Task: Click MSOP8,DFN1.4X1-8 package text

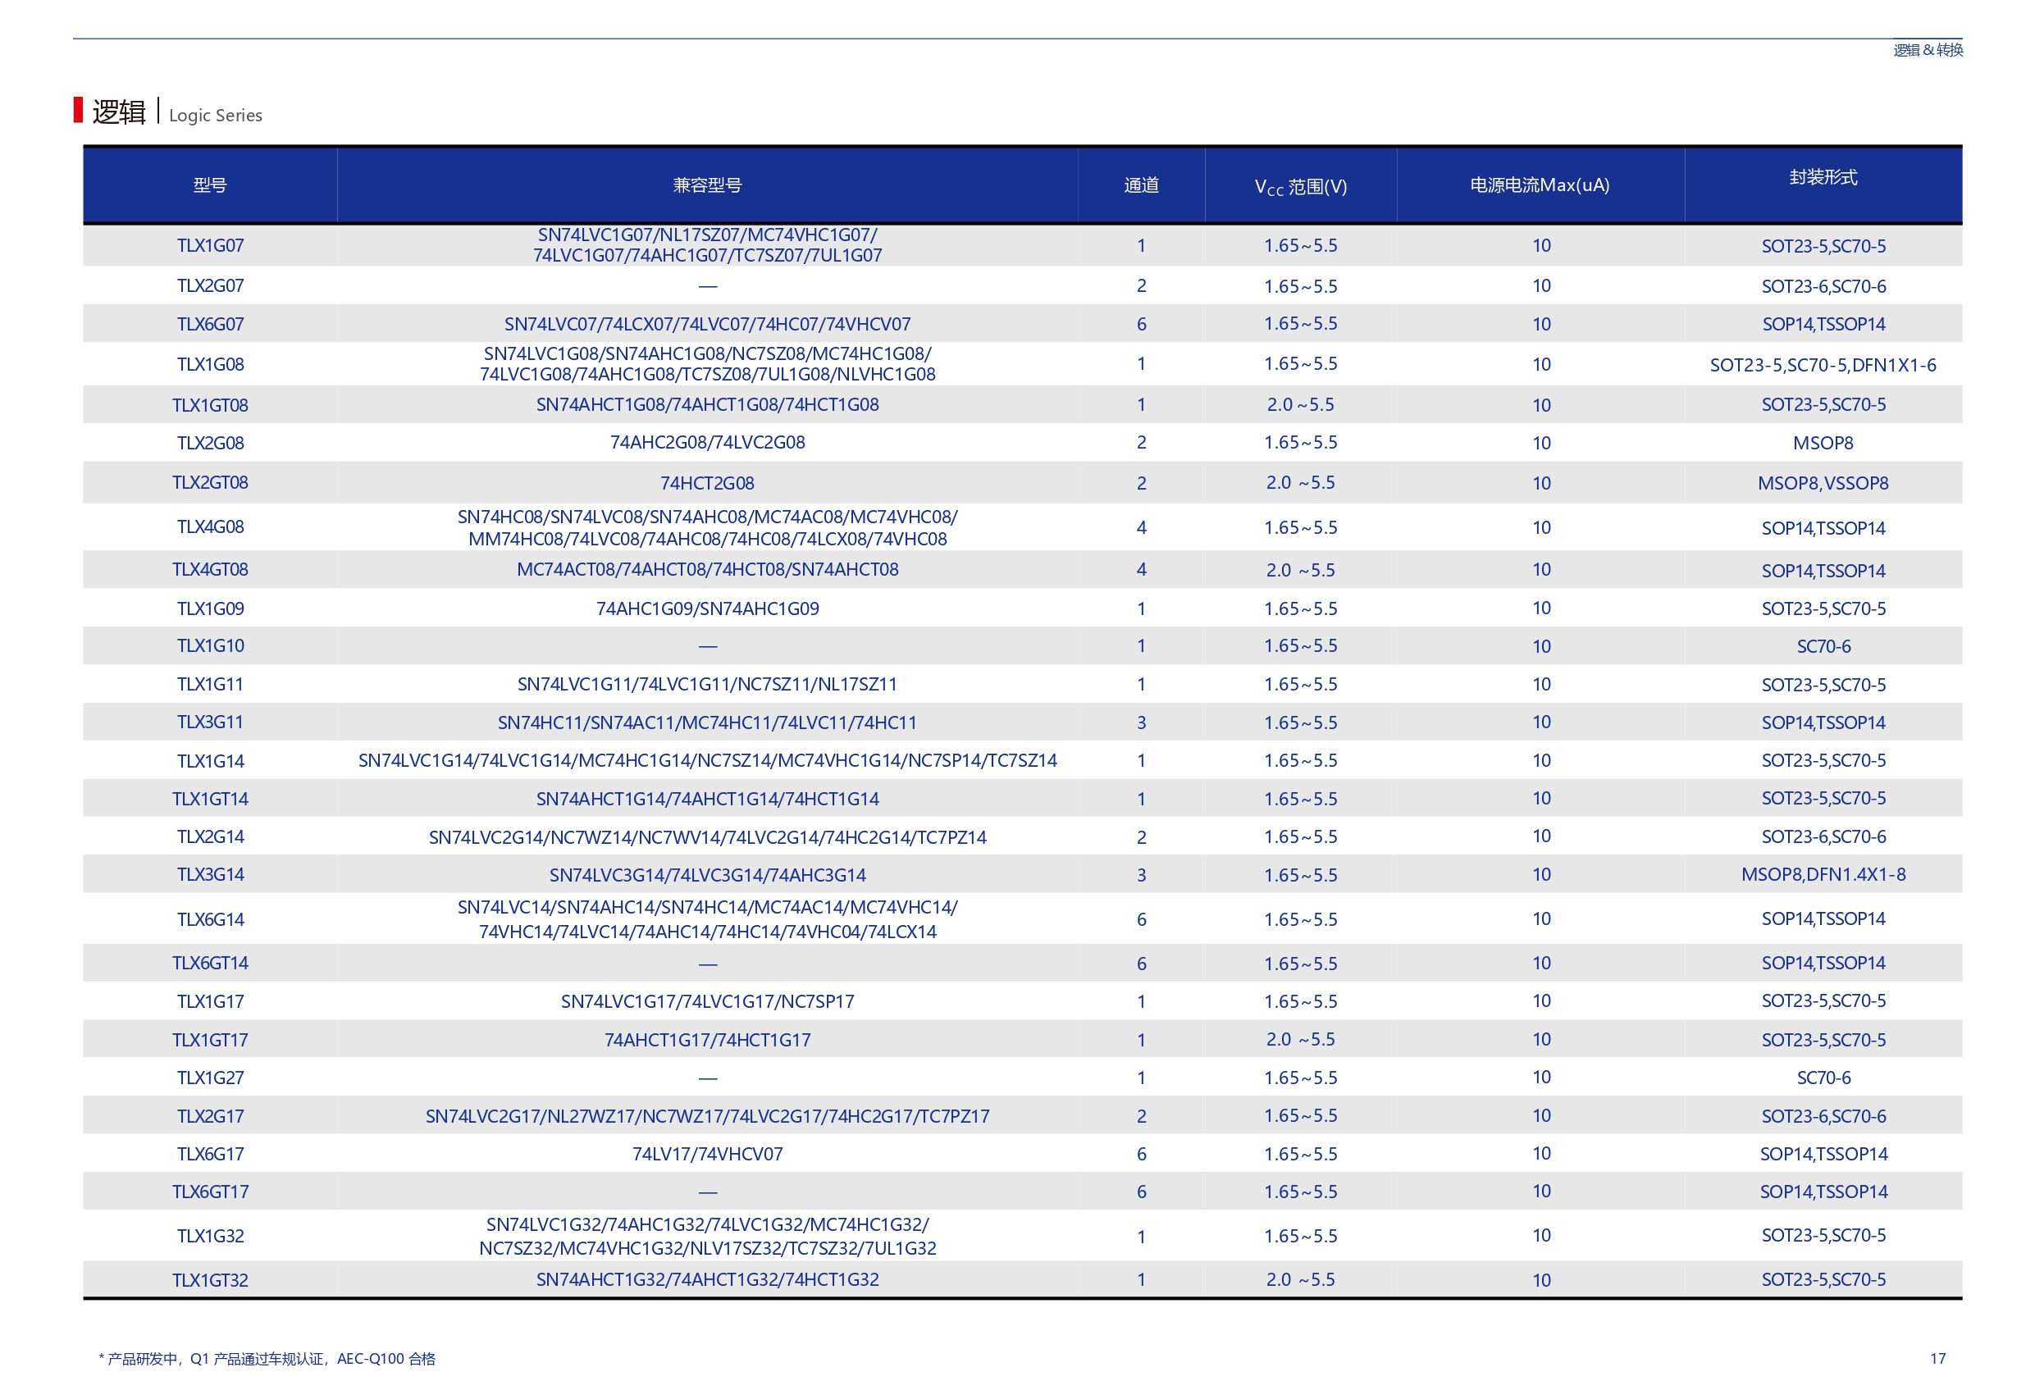Action: [x=1823, y=874]
